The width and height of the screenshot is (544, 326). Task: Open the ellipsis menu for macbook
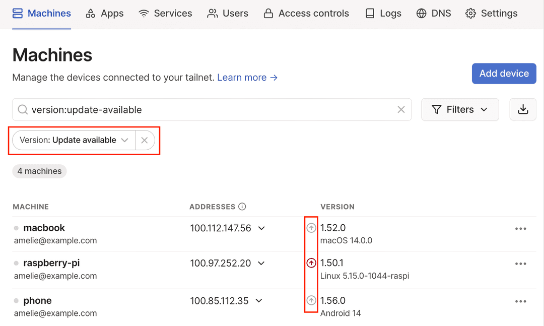[521, 228]
